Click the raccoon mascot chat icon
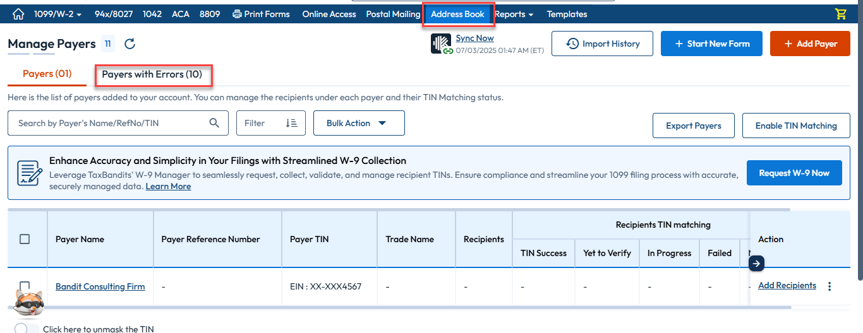 [29, 303]
